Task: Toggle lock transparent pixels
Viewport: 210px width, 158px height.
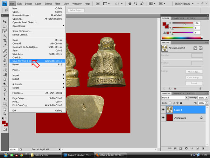Action: (170, 103)
